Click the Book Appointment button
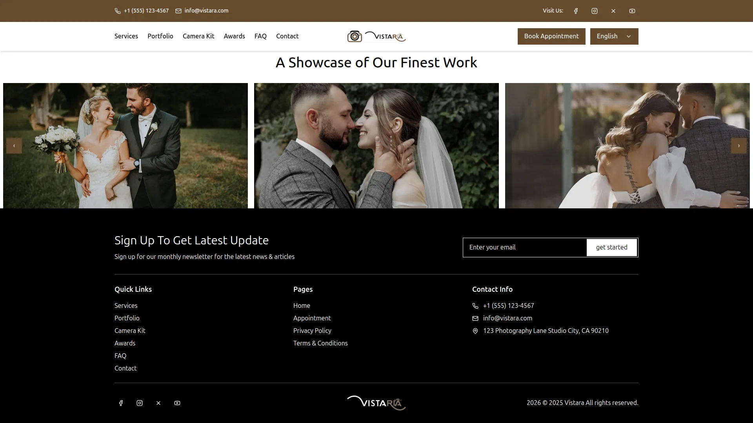 [551, 36]
